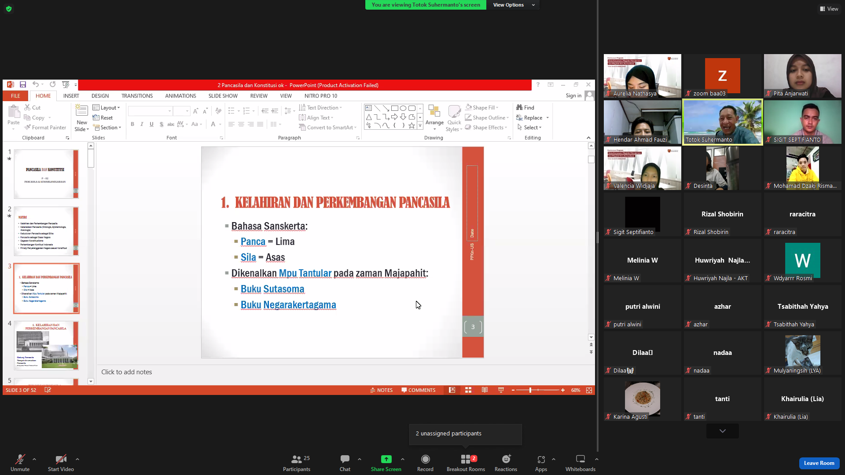This screenshot has height=475, width=845.
Task: Open the Shape Effects dropdown
Action: point(486,128)
